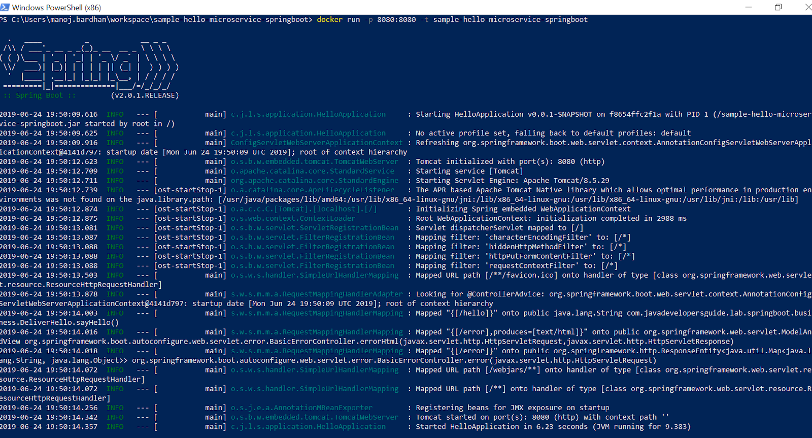The width and height of the screenshot is (812, 438).
Task: Click 'Mapped URL path [/webjars/**]' message
Action: tap(478, 370)
